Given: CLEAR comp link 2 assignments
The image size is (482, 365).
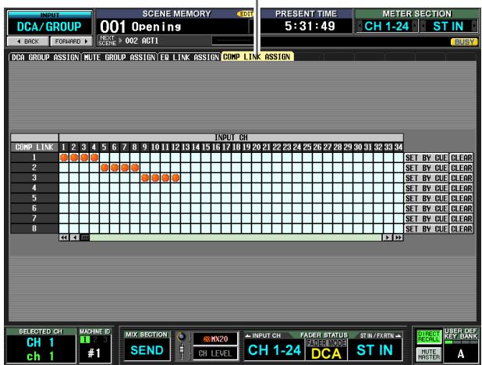Looking at the screenshot, I should point(462,168).
